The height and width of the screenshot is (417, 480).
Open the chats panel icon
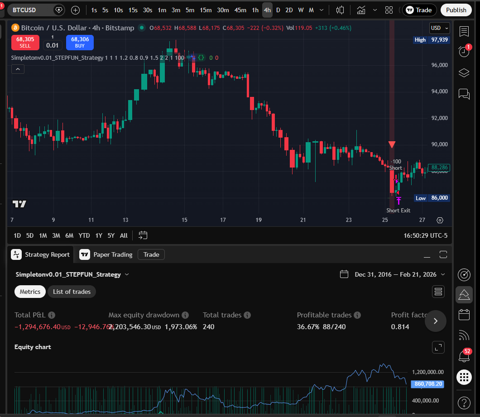pyautogui.click(x=464, y=94)
